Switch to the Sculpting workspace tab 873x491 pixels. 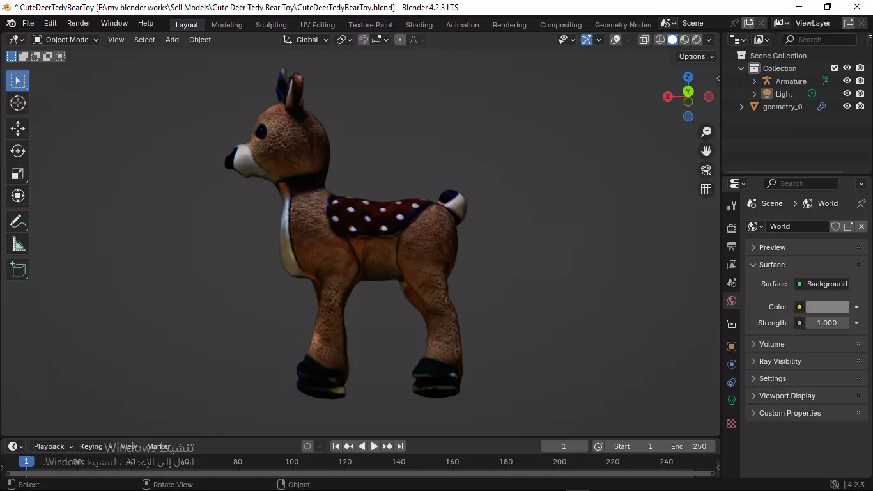click(271, 25)
